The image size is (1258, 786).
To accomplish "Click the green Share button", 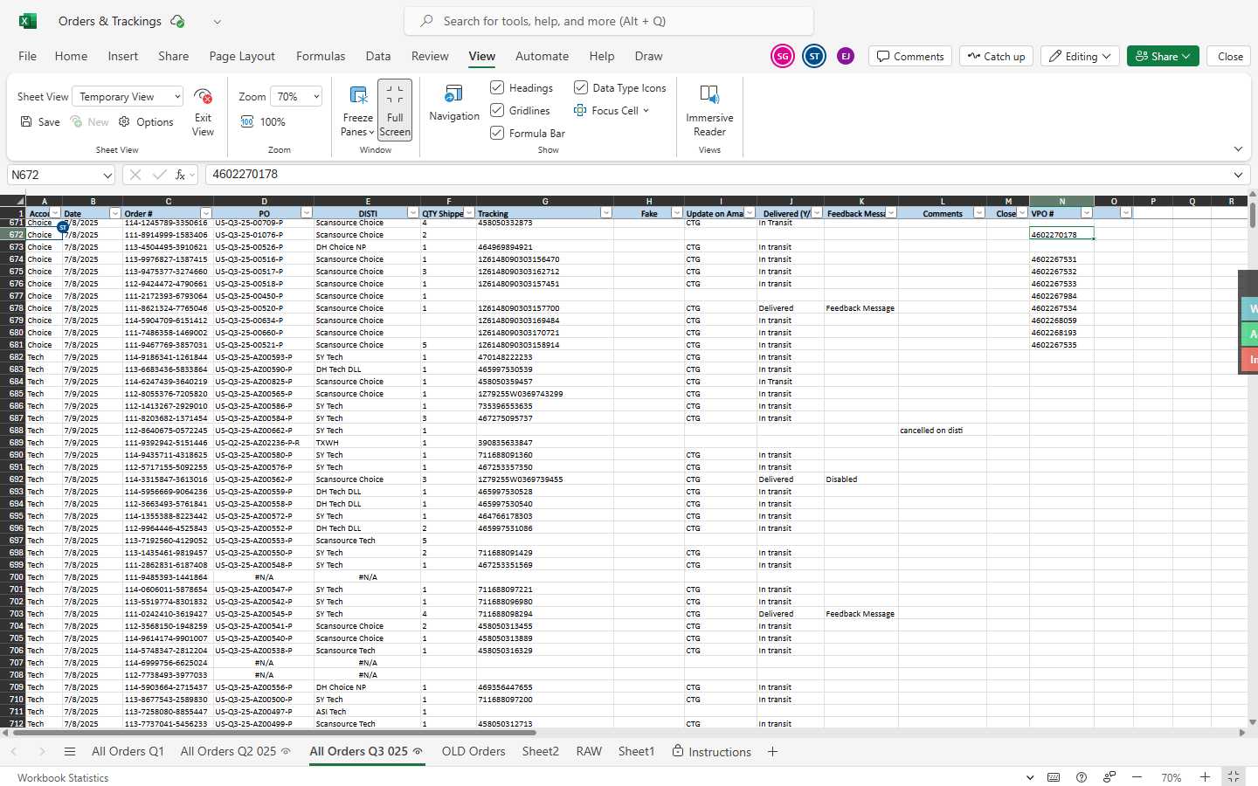I will [x=1163, y=56].
